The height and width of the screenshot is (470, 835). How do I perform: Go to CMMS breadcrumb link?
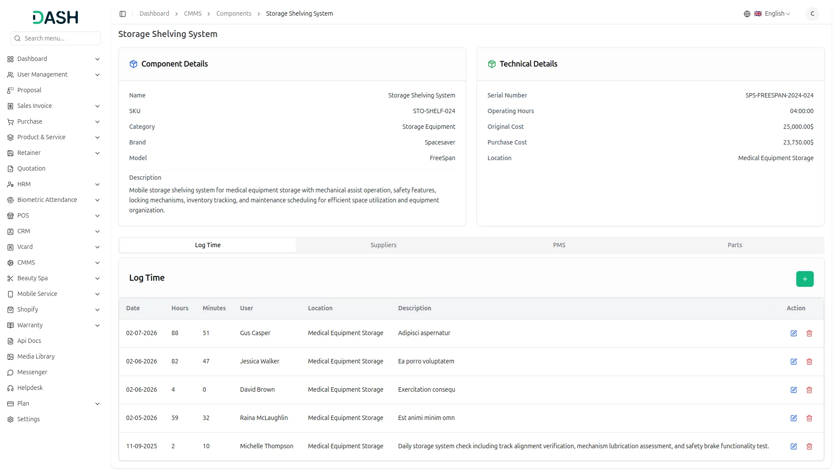[x=193, y=14]
